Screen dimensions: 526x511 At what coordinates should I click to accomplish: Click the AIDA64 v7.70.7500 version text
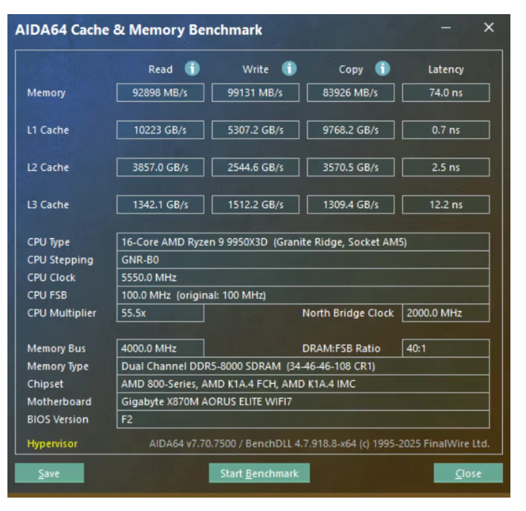point(319,444)
